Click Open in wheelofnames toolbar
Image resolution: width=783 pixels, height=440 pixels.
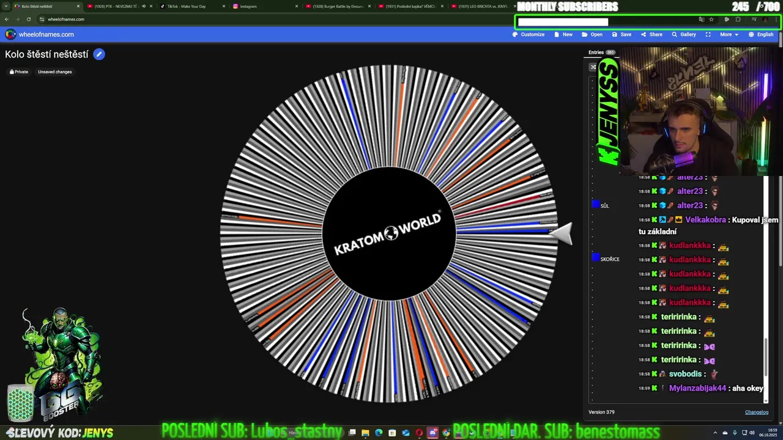[x=592, y=34]
